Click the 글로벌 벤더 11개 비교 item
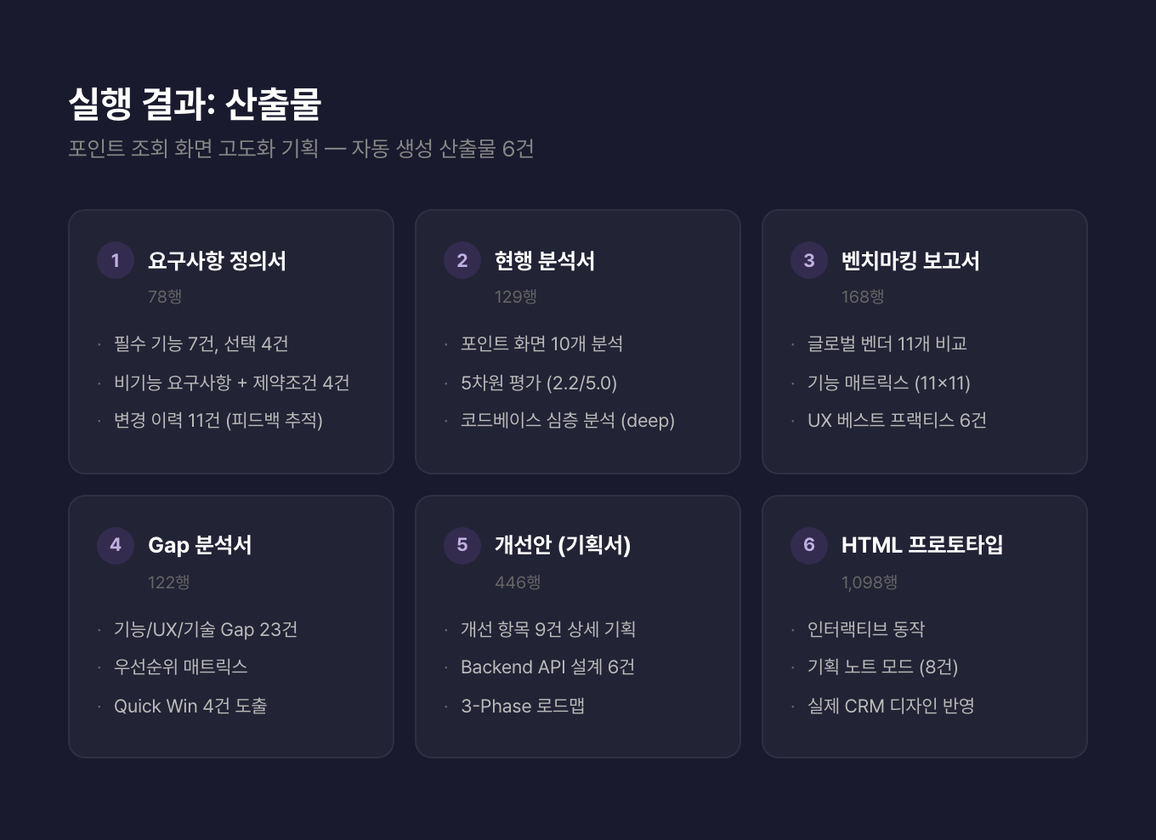 point(887,343)
